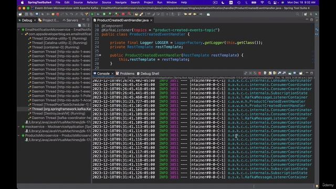This screenshot has height=189, width=336.
Task: Click the green Boot Dashboard relaunch icon in toolbar
Action: tap(92, 14)
